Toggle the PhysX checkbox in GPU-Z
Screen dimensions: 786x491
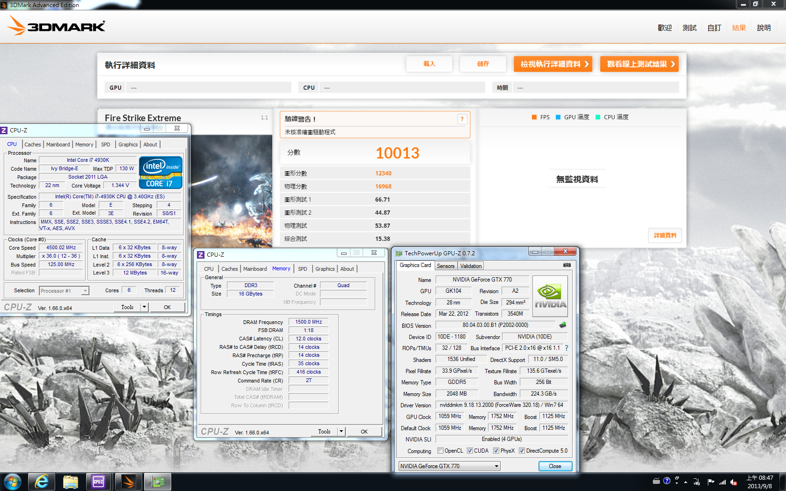pos(496,451)
